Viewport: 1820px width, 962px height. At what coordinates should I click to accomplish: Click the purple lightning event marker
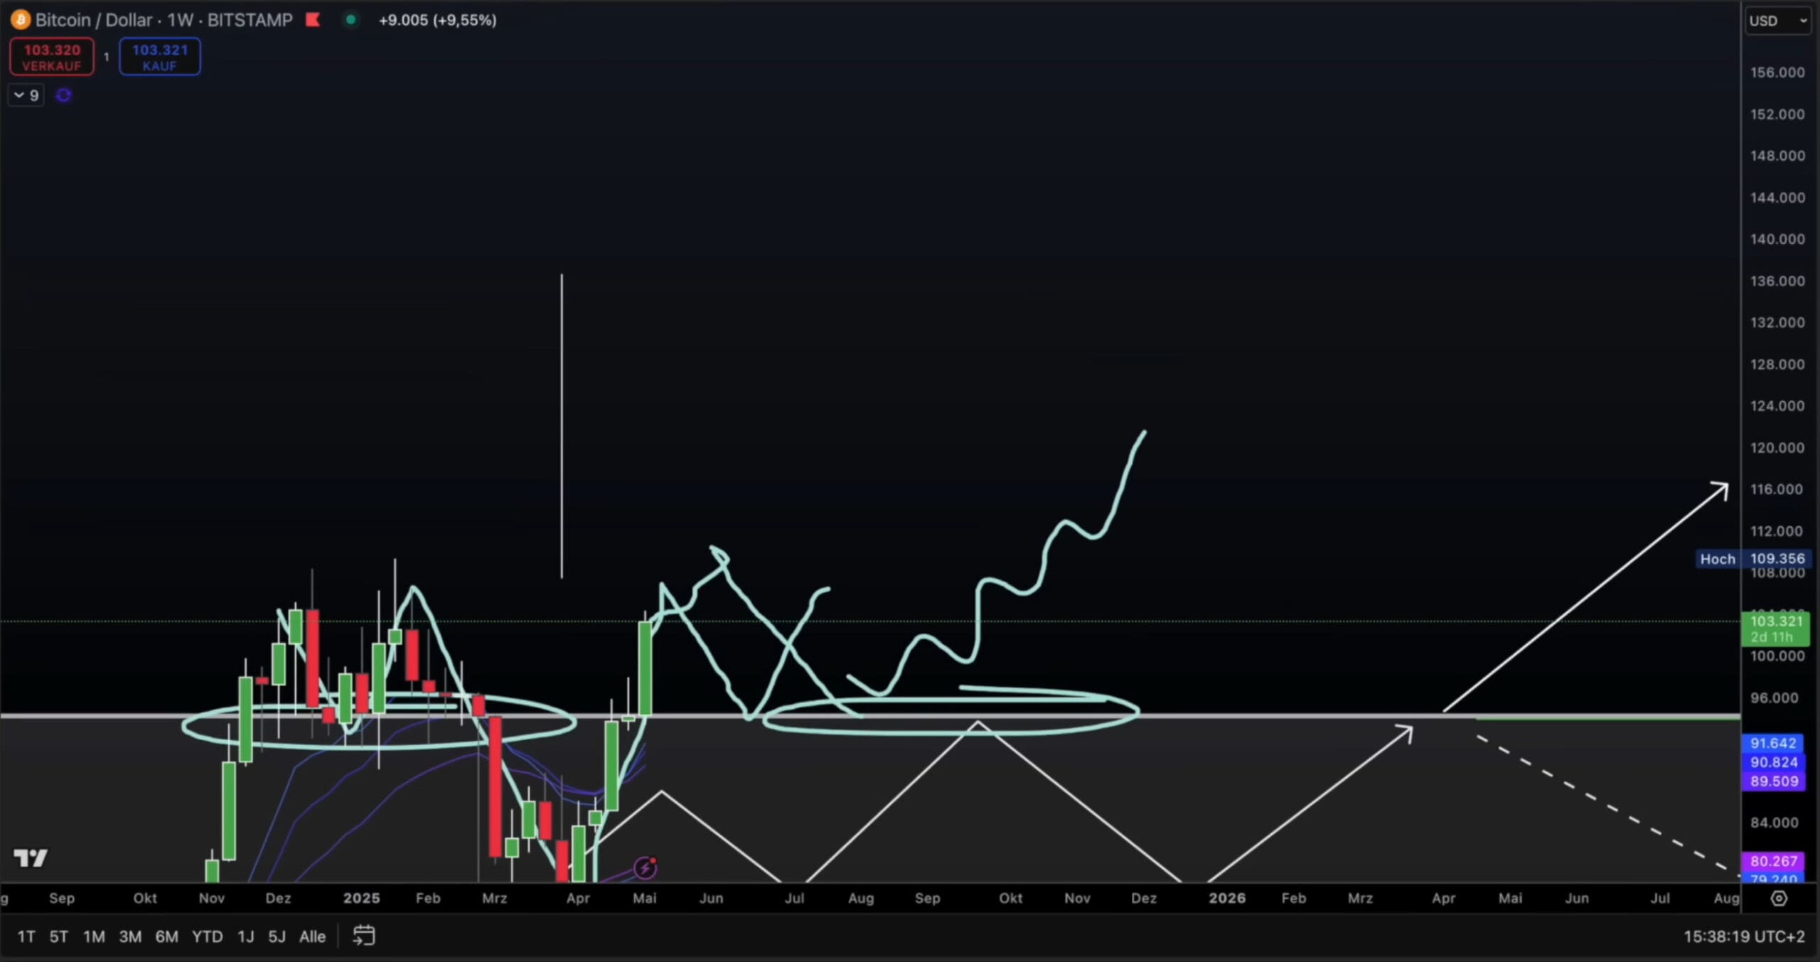pos(645,867)
